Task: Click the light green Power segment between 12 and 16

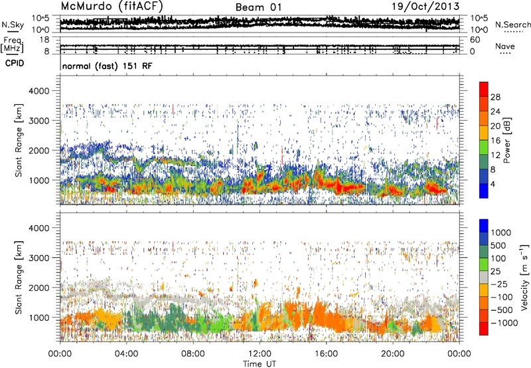Action: (x=484, y=147)
